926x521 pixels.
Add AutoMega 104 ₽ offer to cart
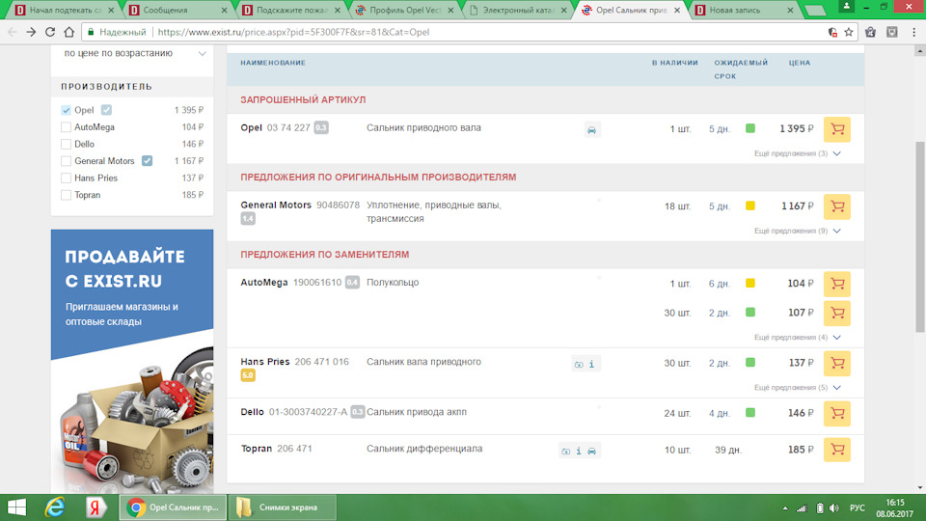pos(837,284)
